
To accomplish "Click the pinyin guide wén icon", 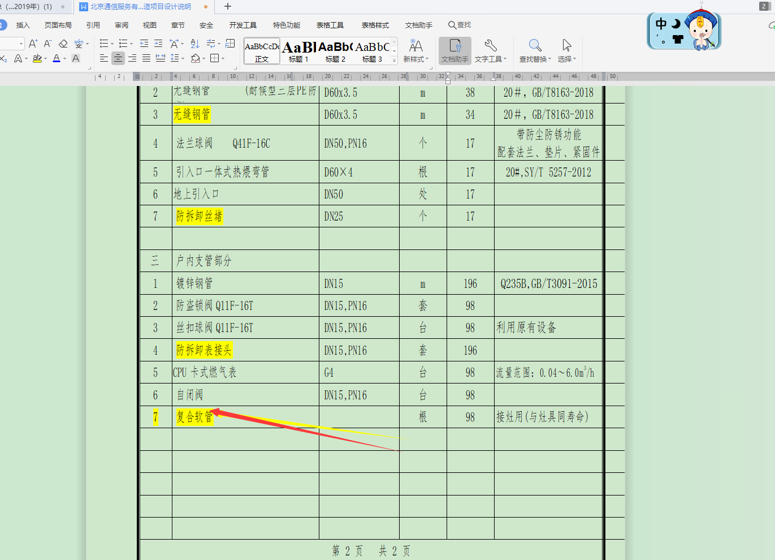I will 79,44.
